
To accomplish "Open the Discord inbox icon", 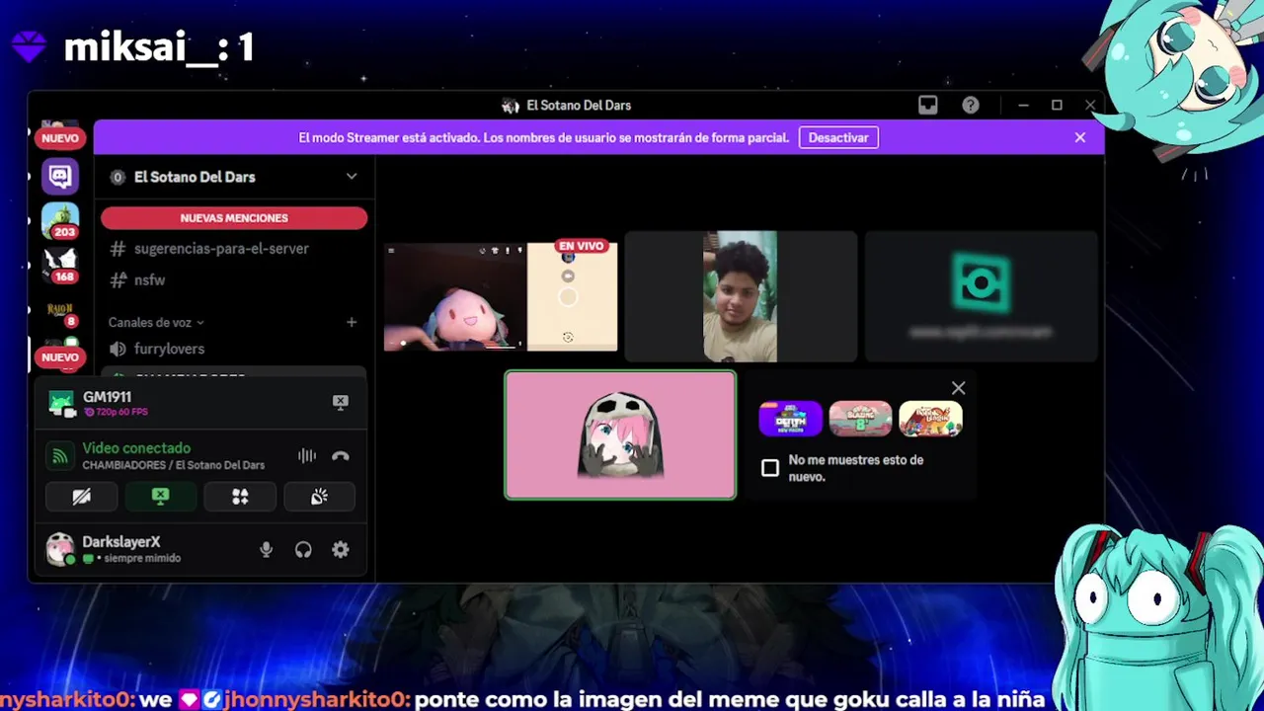I will pyautogui.click(x=927, y=106).
